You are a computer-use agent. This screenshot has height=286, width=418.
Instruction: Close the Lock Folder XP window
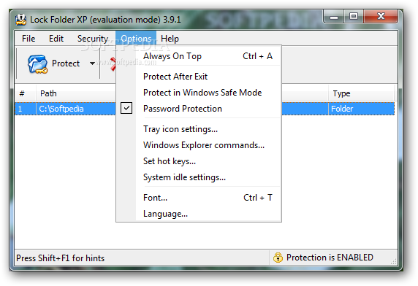tap(381, 17)
